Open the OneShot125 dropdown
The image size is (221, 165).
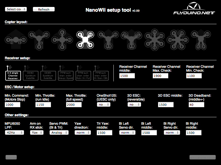[x=104, y=104]
